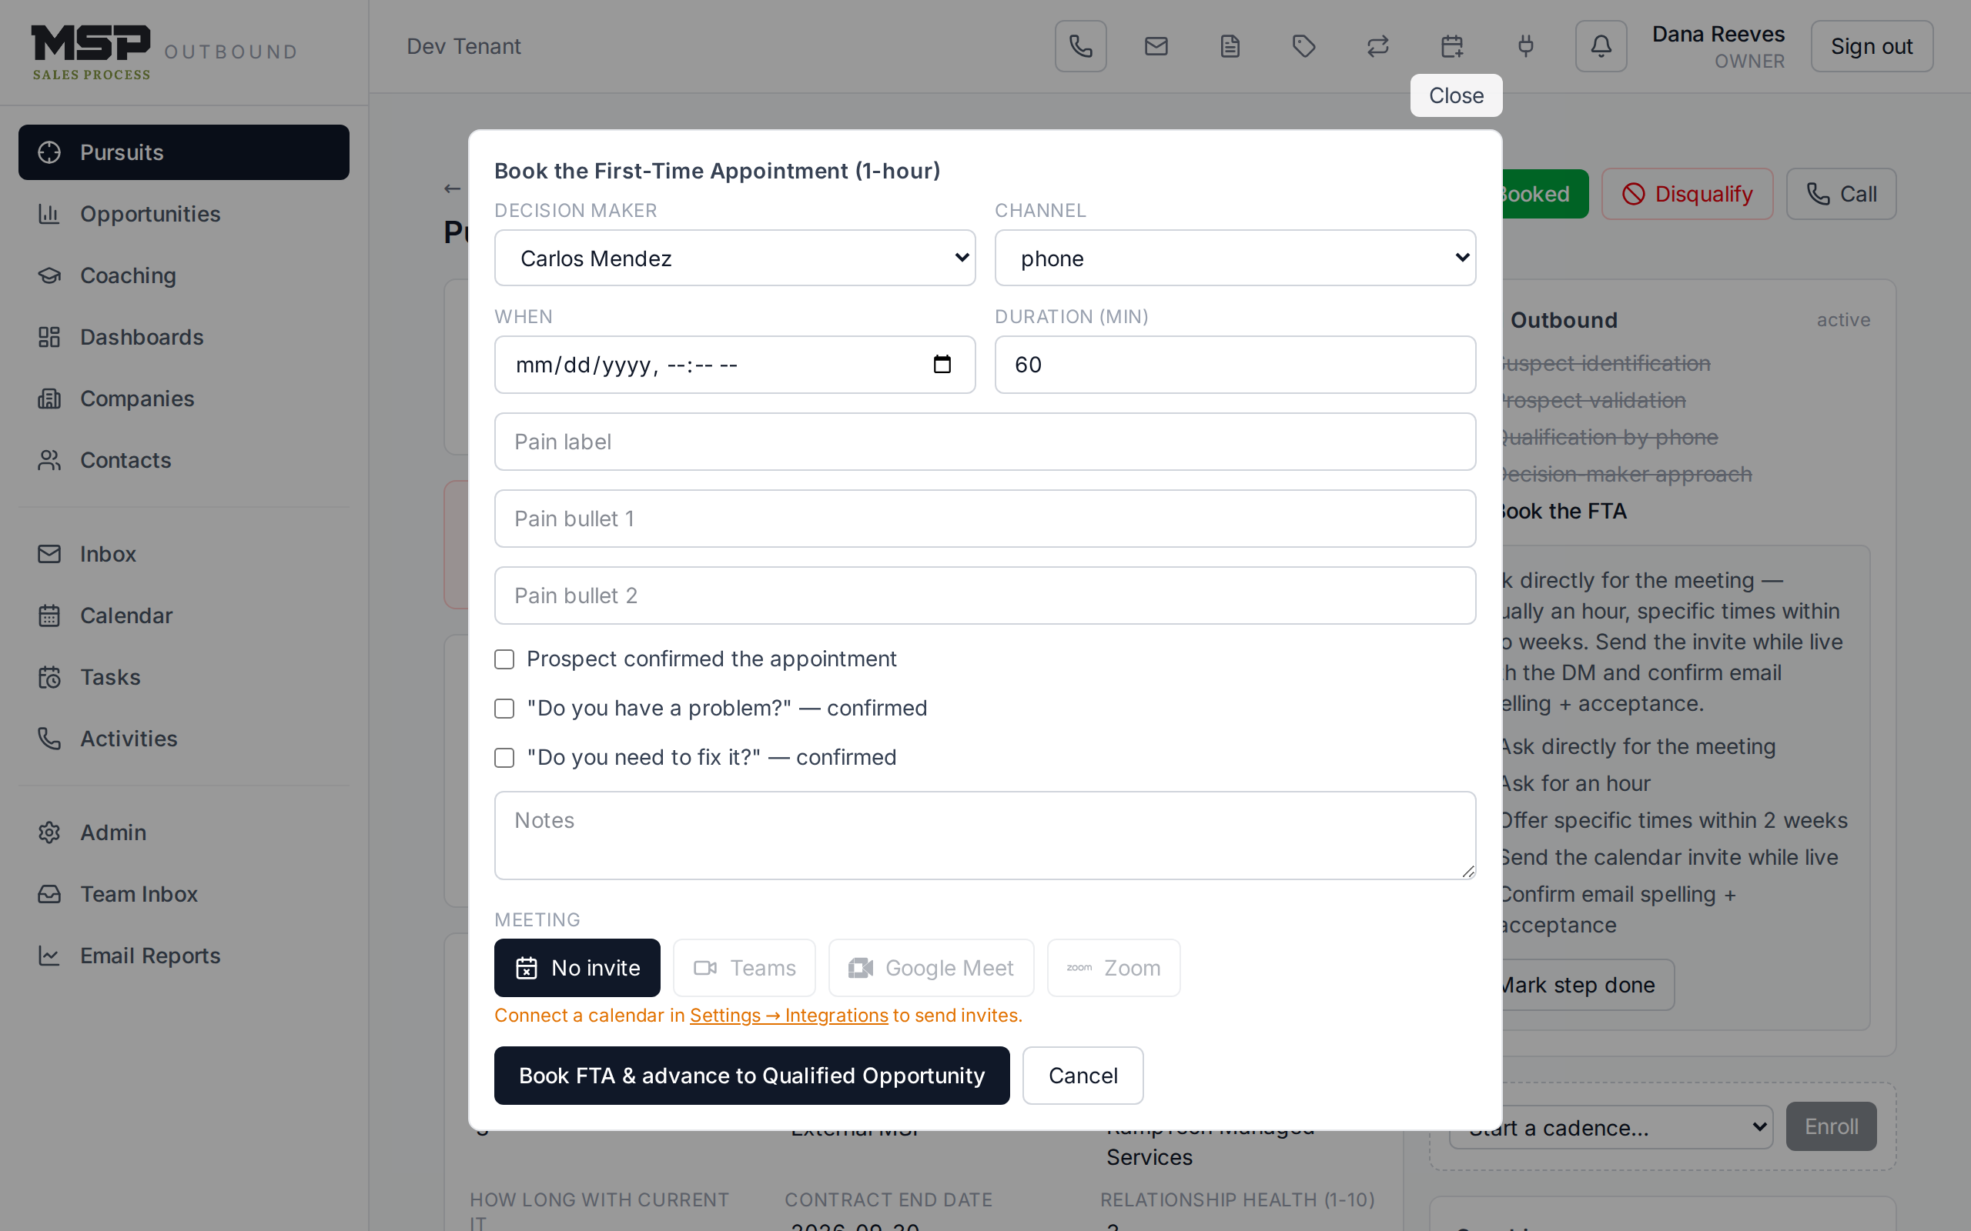Click the plug integrations icon in top bar
This screenshot has height=1231, width=1971.
[x=1526, y=46]
